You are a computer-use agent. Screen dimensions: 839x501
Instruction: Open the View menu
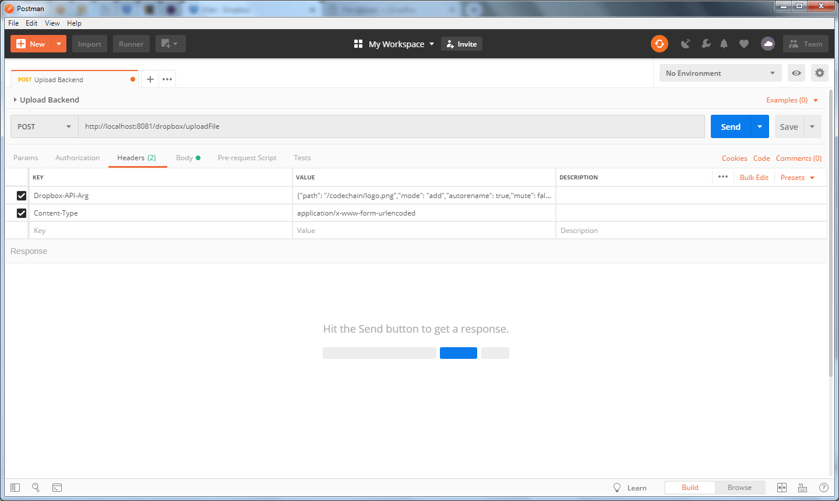(52, 23)
